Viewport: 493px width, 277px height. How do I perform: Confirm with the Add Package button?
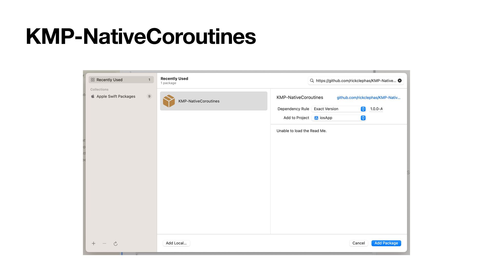coord(386,243)
